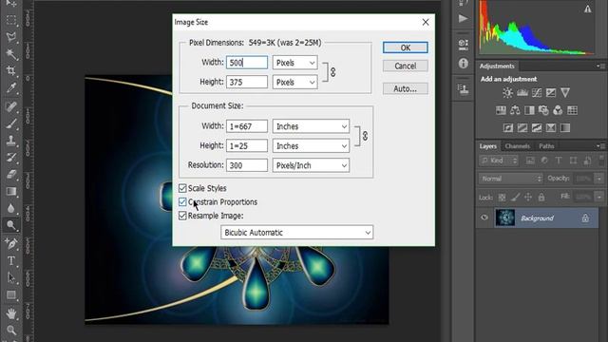Select the History Brush tool

(11, 158)
